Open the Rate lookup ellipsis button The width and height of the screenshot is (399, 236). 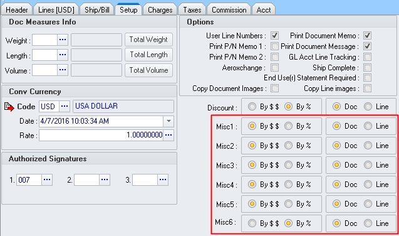pyautogui.click(x=168, y=135)
